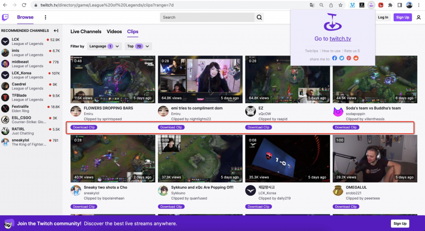Play the OMEGALUL clip thumbnail
Image resolution: width=425 pixels, height=231 pixels.
click(375, 159)
